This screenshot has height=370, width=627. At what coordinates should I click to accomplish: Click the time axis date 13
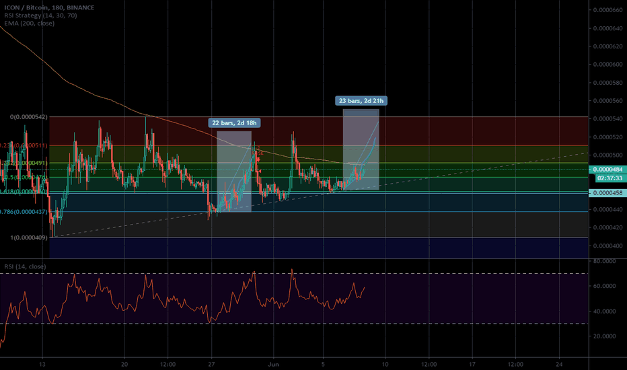(42, 365)
